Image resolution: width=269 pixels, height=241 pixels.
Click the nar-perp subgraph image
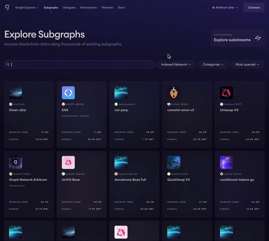point(121,93)
